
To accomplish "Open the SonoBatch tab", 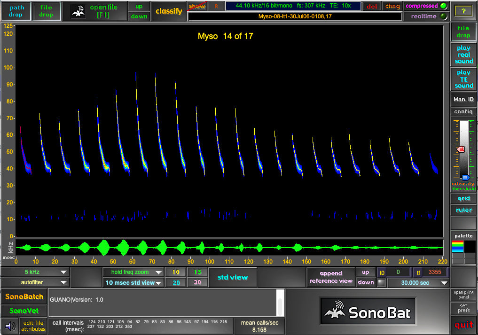I will 24,297.
